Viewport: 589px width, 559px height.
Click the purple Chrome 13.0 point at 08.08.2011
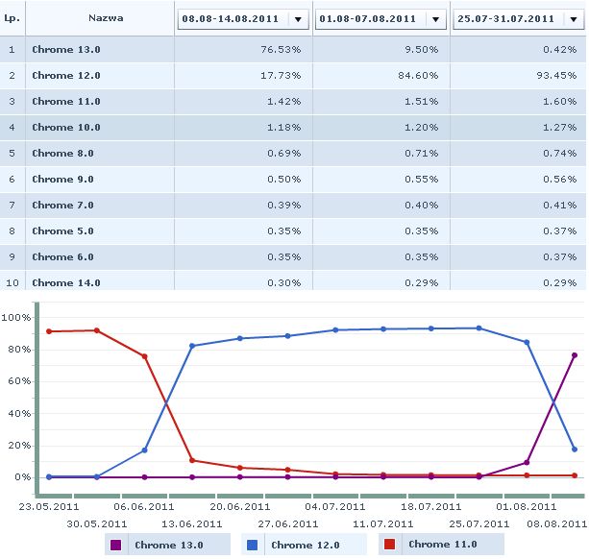tap(575, 355)
